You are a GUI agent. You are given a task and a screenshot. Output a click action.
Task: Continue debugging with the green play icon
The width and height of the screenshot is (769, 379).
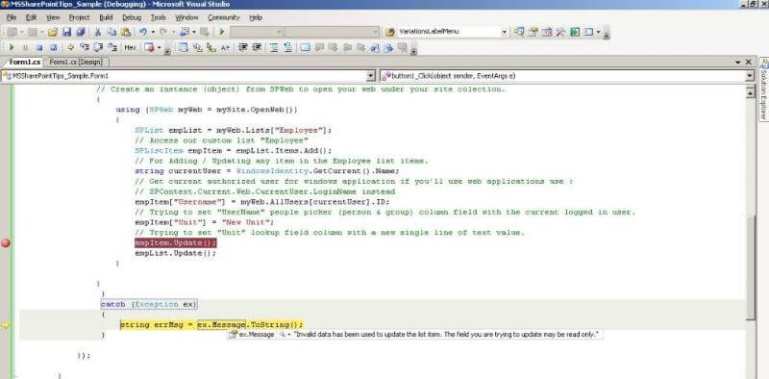click(x=12, y=48)
